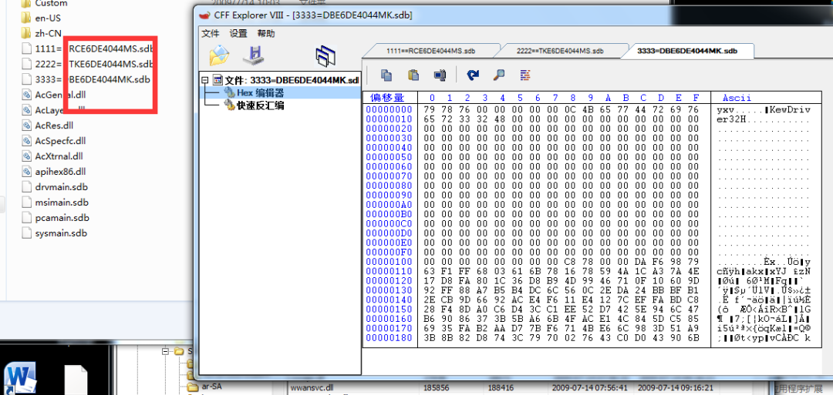Click offset 00000180 in the hex view
Viewport: 833px width, 395px height.
(x=389, y=338)
